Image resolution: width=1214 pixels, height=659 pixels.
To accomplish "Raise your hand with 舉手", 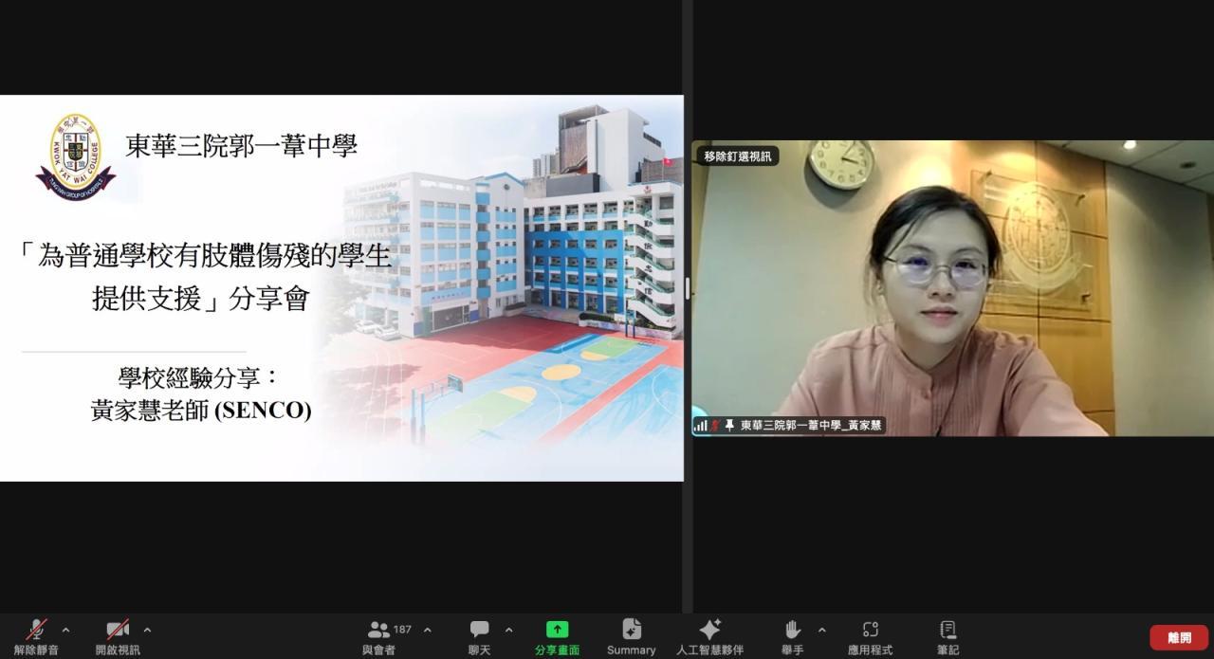I will pos(793,637).
